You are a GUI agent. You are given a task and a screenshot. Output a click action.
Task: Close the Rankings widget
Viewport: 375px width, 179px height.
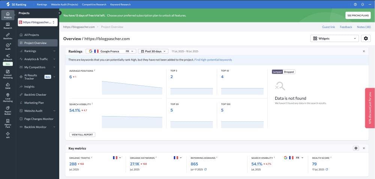click(x=364, y=51)
